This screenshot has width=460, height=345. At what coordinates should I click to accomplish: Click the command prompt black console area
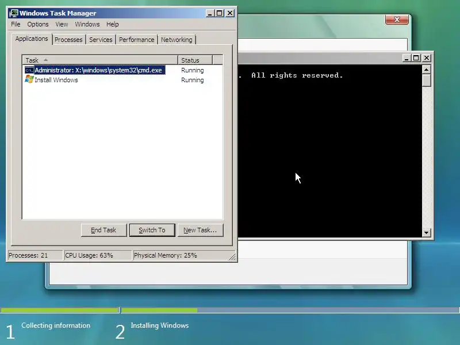tap(330, 151)
